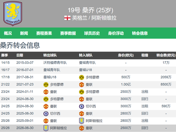Click Dortmund badge in 2021-07-23 row
The image size is (176, 132).
[x=46, y=85]
